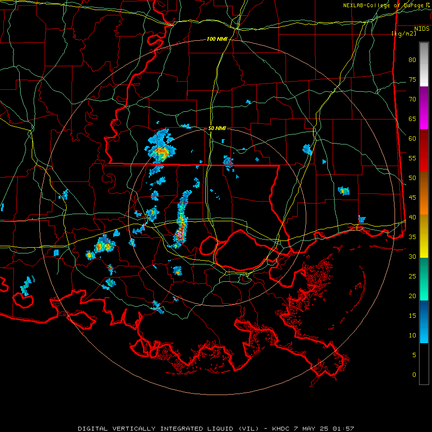Click the 60 value on the scale
This screenshot has height=432, width=432.
pyautogui.click(x=412, y=138)
